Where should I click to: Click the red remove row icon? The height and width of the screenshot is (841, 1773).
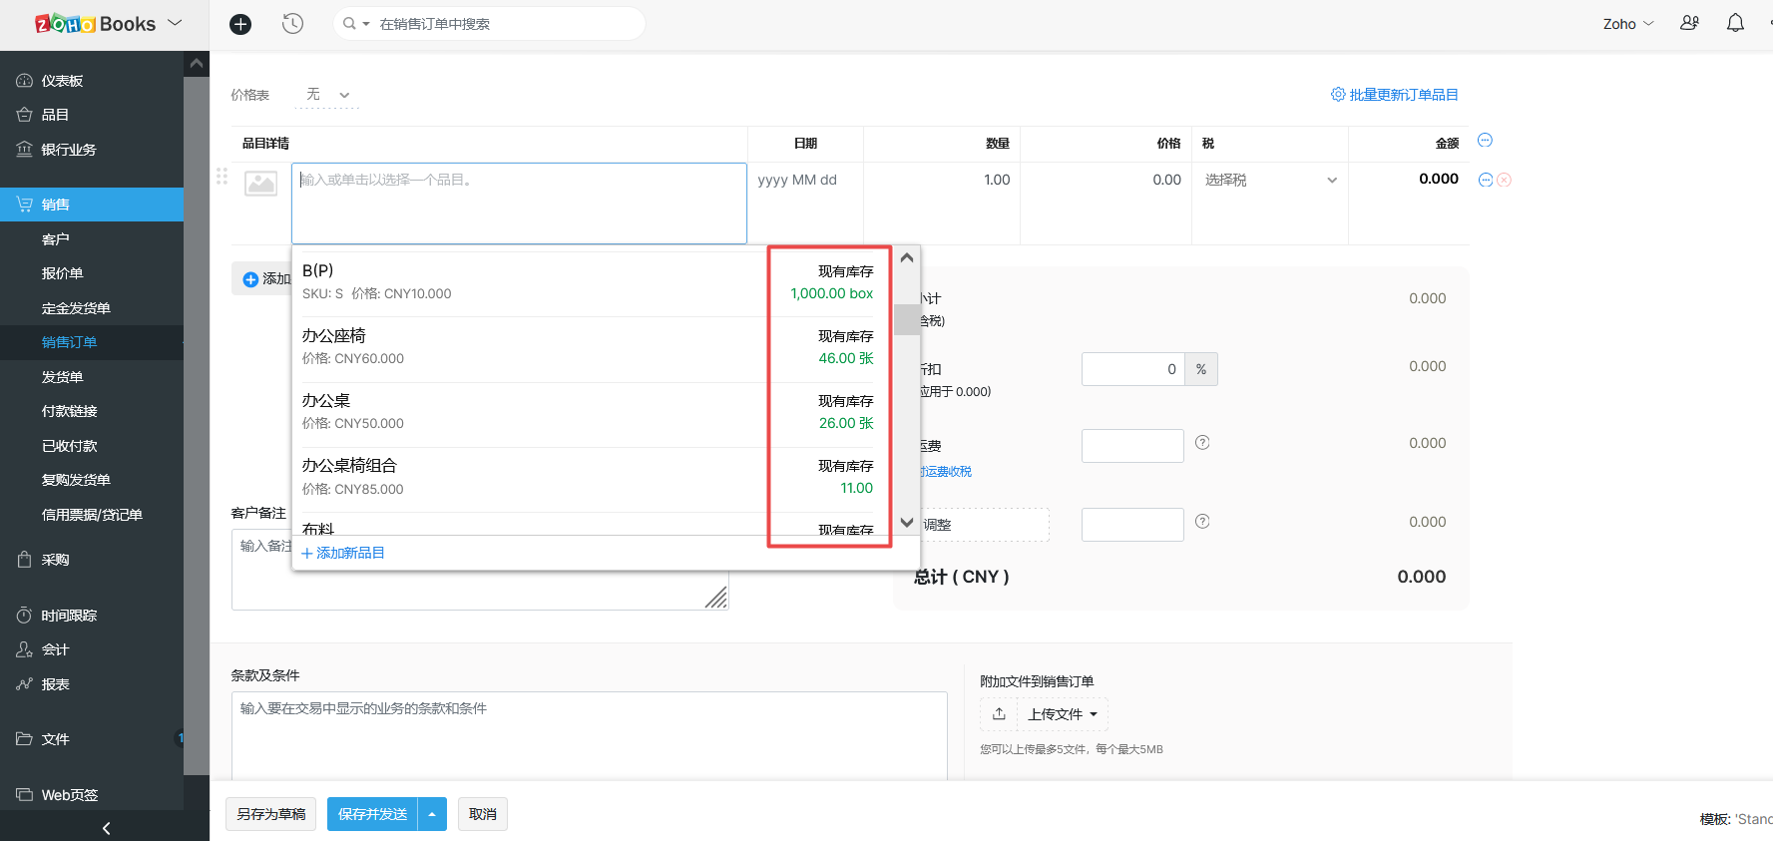[x=1505, y=180]
